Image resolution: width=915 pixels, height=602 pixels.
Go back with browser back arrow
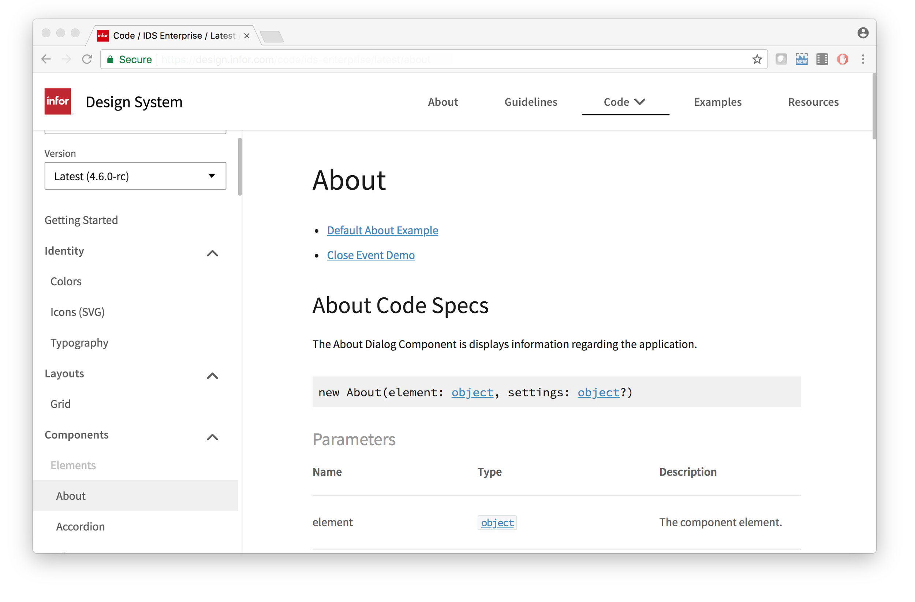(x=46, y=60)
